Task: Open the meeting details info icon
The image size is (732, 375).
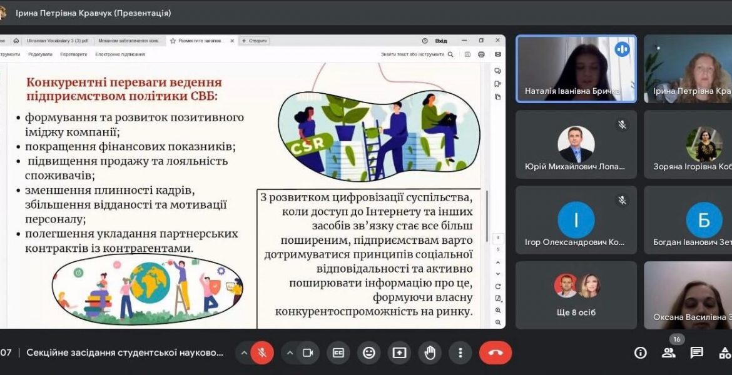Action: (641, 352)
